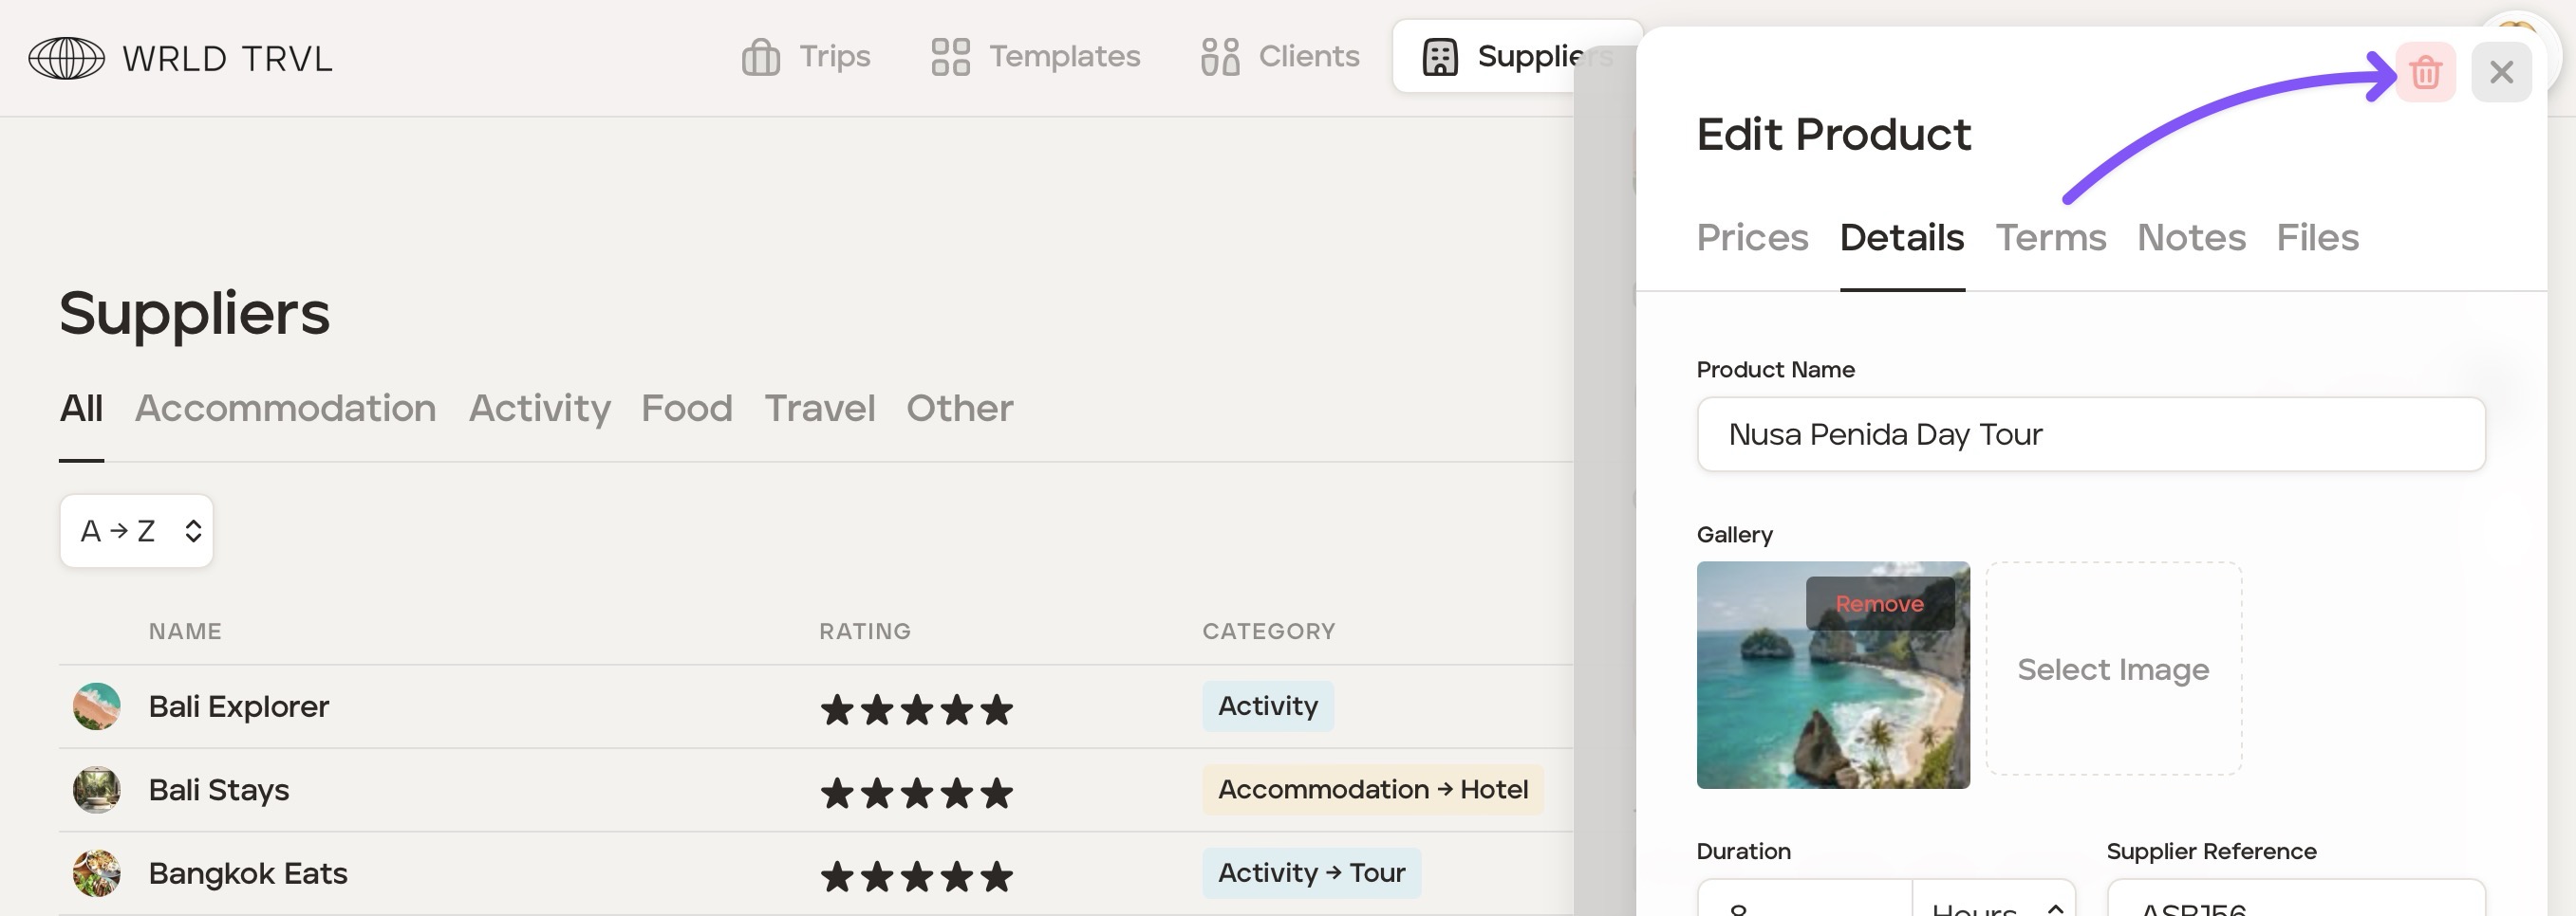Switch to the Prices tab
Viewport: 2576px width, 916px height.
pyautogui.click(x=1752, y=238)
